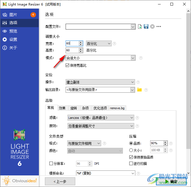The width and height of the screenshot is (191, 187).
Task: Click the 确定 confirm button
Action: tap(171, 181)
